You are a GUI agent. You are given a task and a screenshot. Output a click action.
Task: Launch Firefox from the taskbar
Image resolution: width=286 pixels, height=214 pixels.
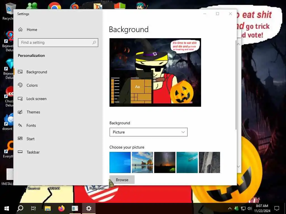(61, 208)
